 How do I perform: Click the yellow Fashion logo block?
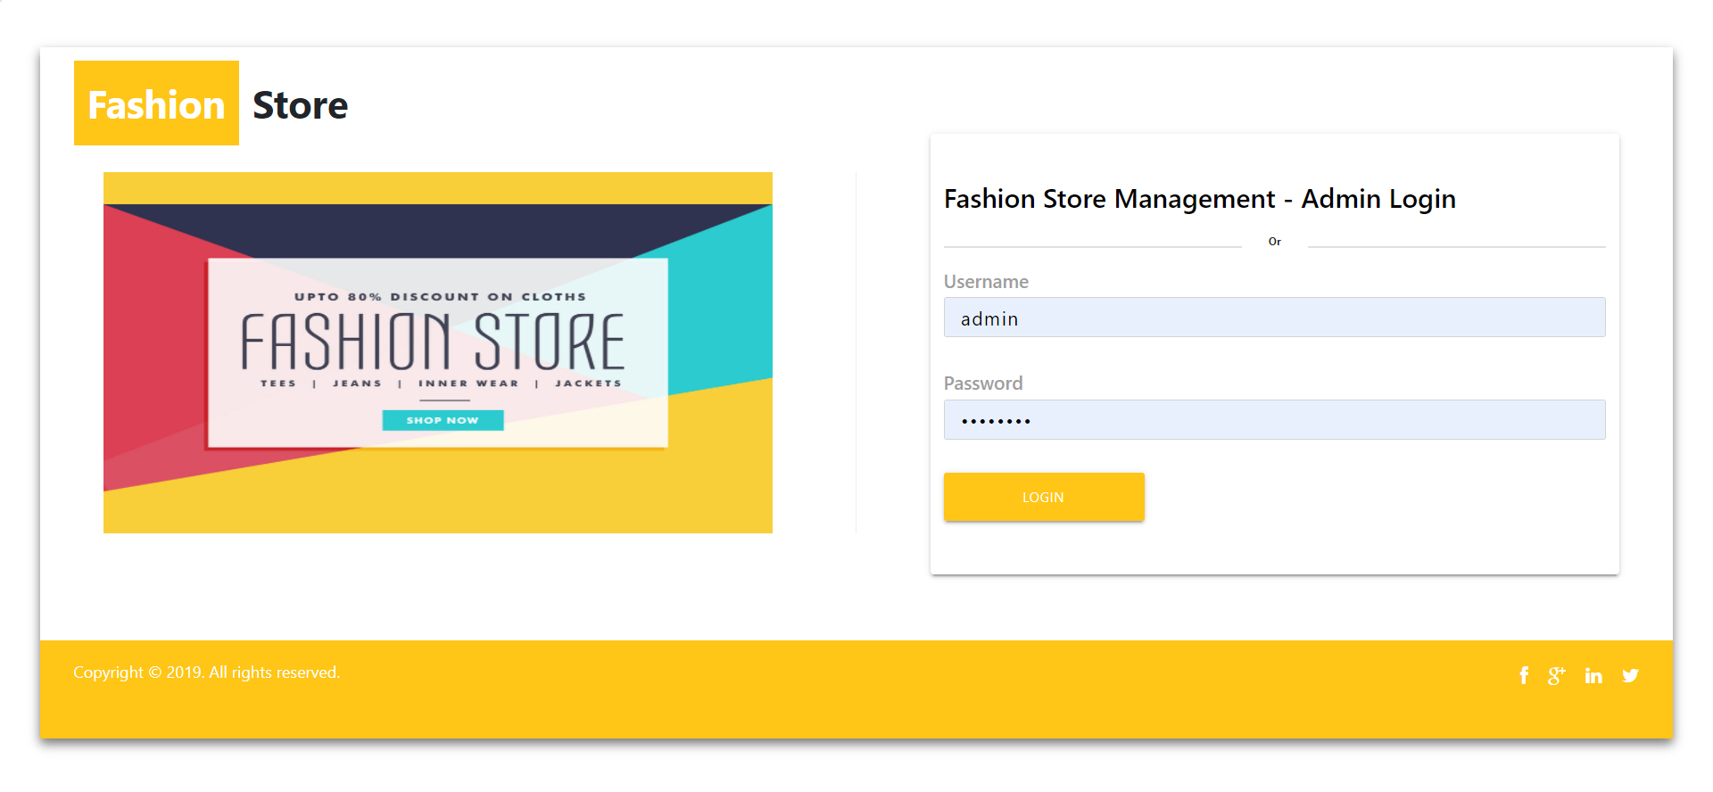[x=156, y=103]
